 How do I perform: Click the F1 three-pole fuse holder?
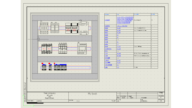44,28
